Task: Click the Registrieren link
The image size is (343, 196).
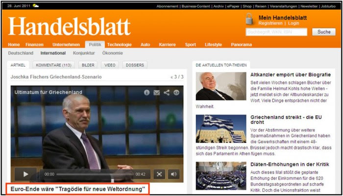Action: (x=270, y=23)
